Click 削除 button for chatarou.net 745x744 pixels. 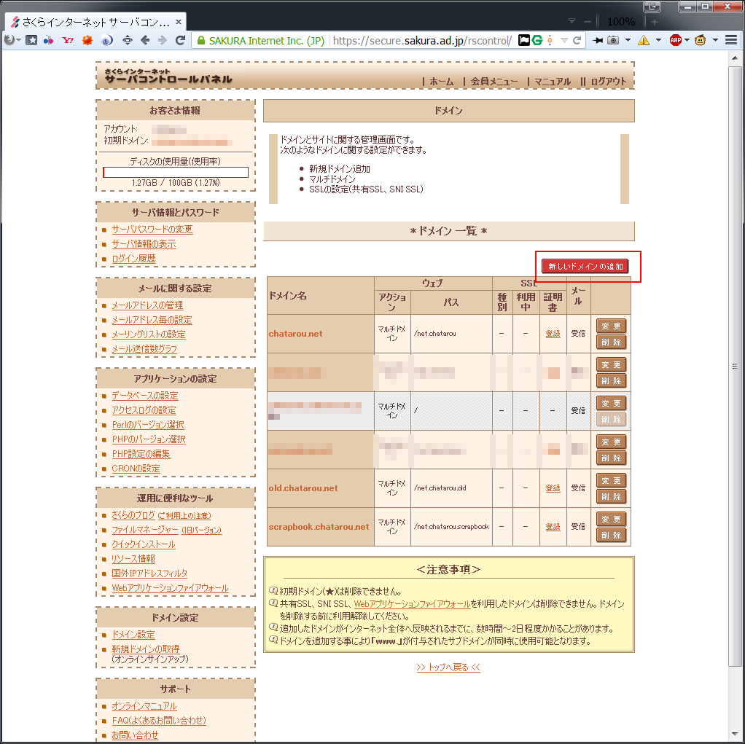[611, 342]
